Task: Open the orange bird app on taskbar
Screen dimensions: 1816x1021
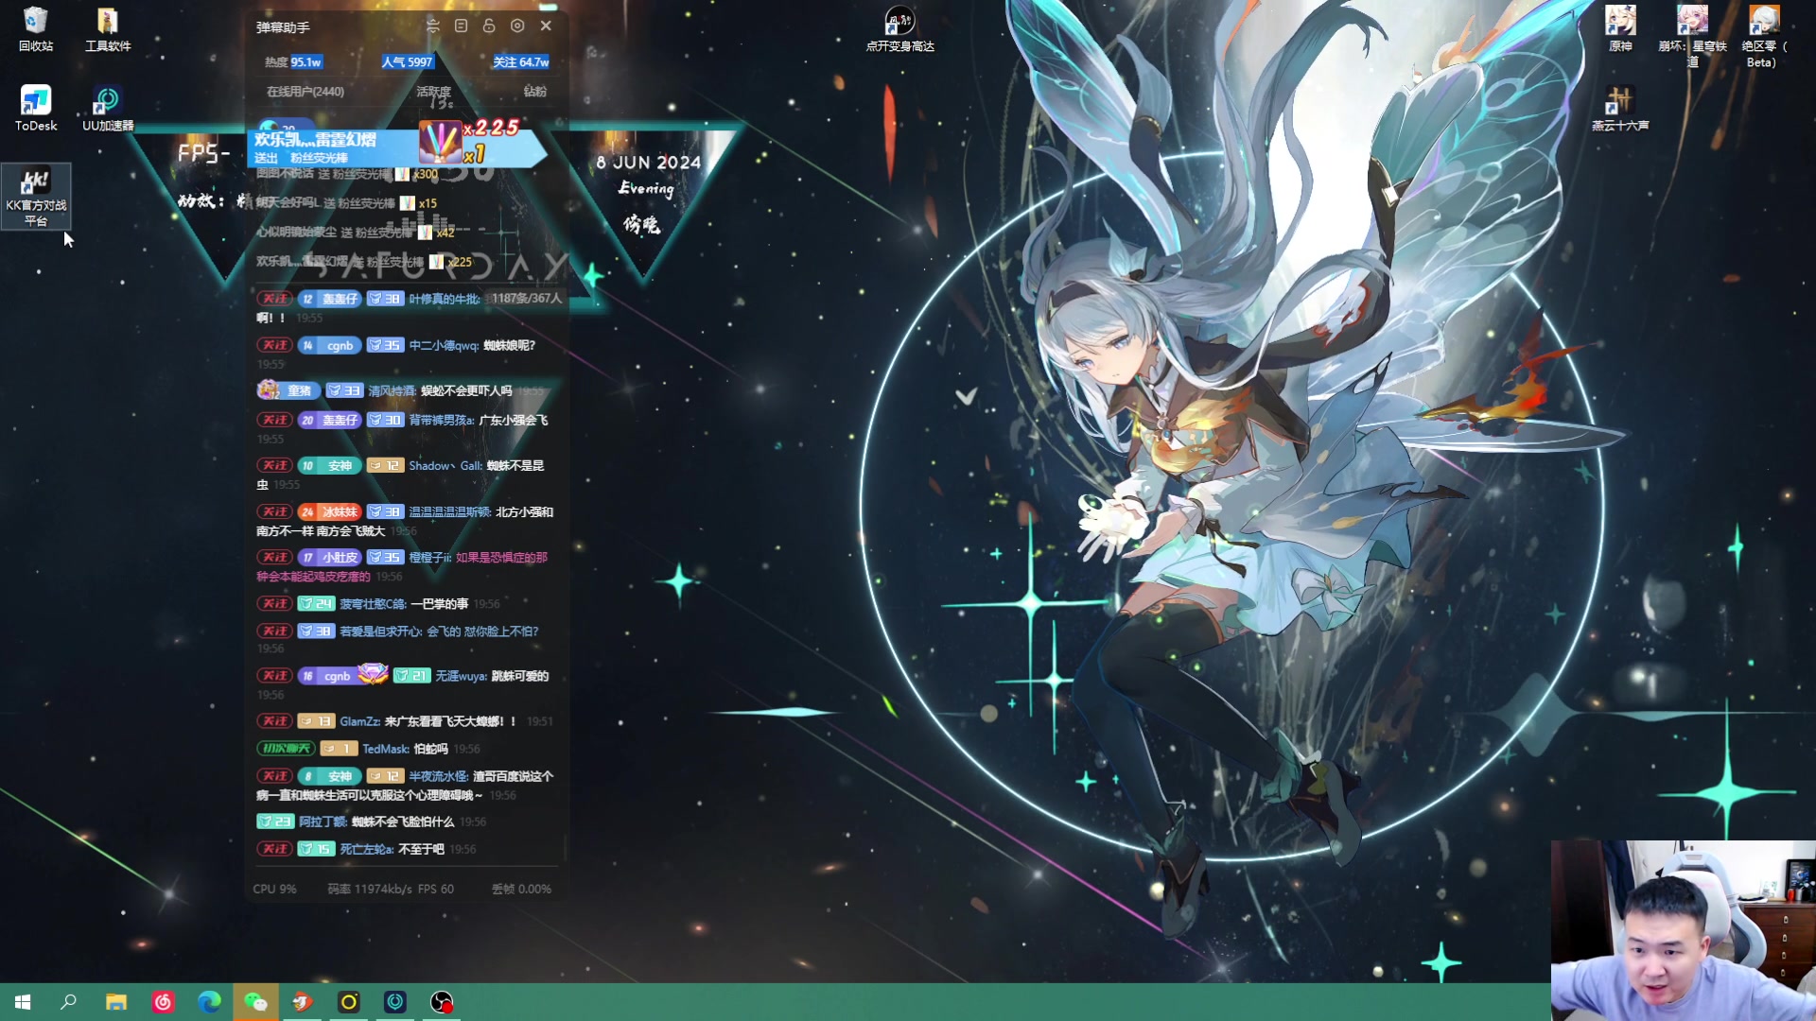Action: [302, 1002]
